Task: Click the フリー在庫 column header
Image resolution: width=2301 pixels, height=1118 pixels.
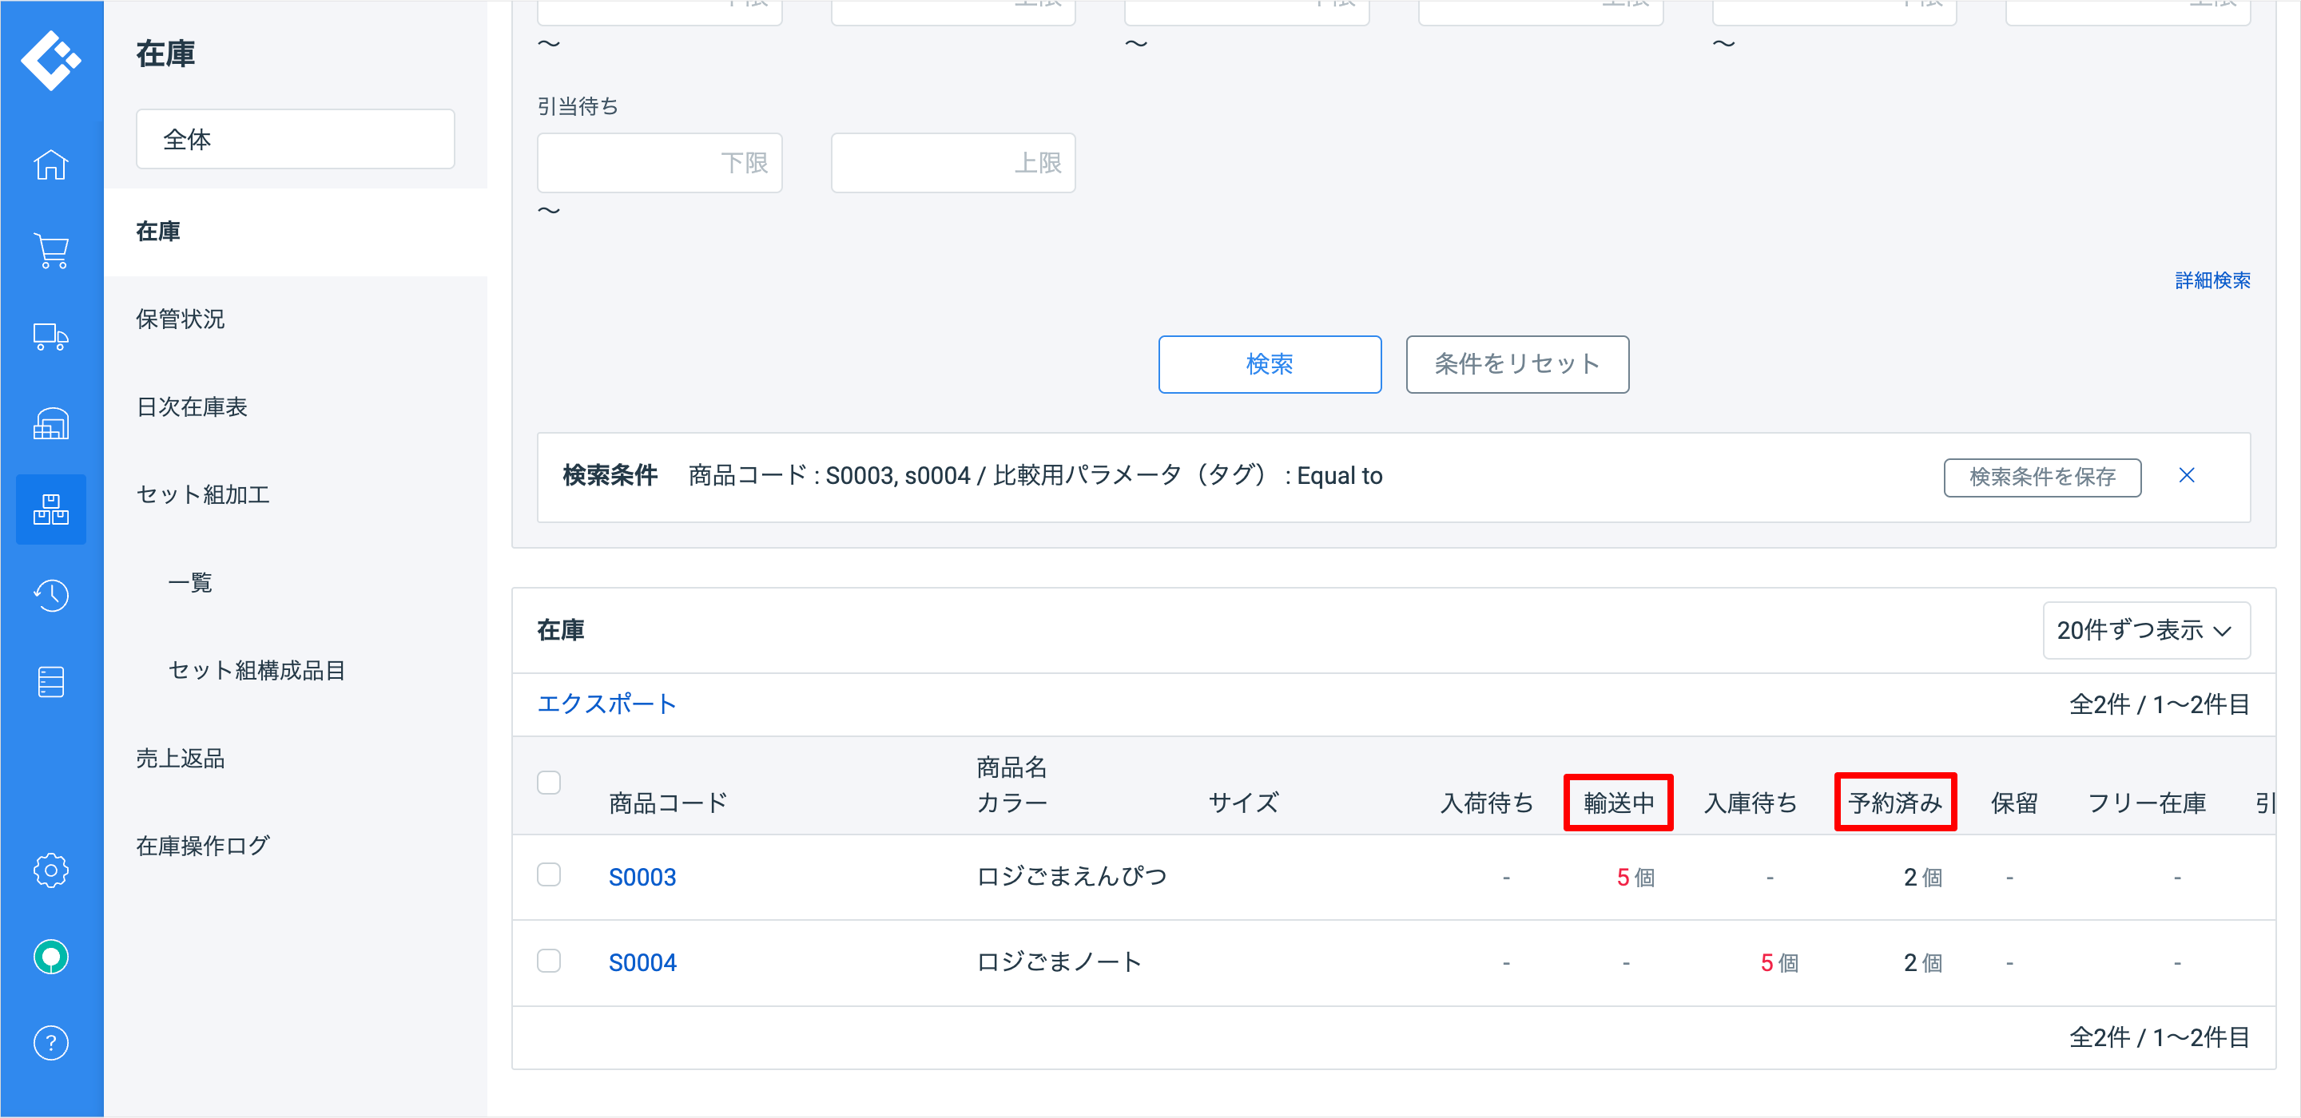Action: pyautogui.click(x=2147, y=803)
